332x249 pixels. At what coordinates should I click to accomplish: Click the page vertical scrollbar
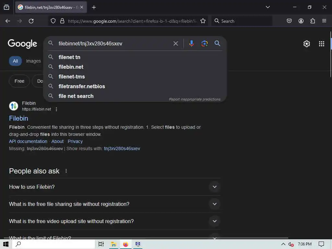(x=330, y=54)
